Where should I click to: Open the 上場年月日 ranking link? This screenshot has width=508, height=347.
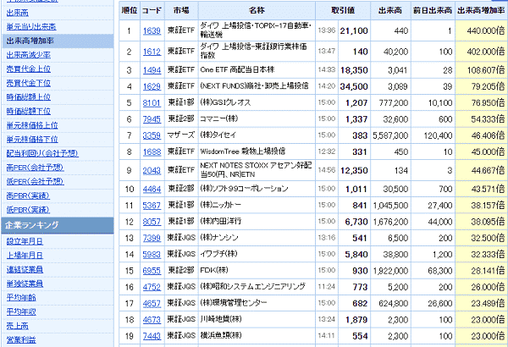click(25, 256)
